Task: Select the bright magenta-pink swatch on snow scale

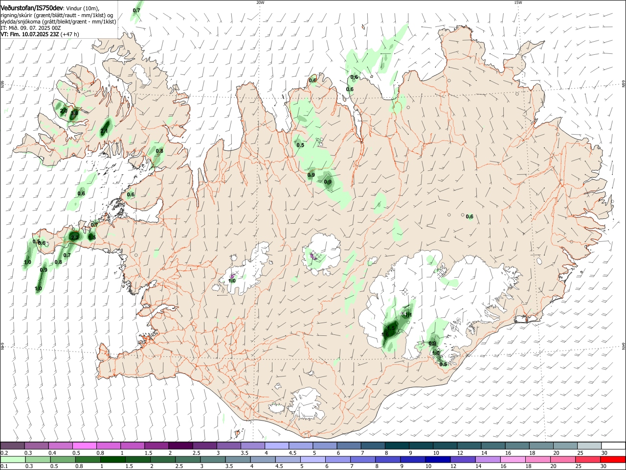Action: (85, 446)
